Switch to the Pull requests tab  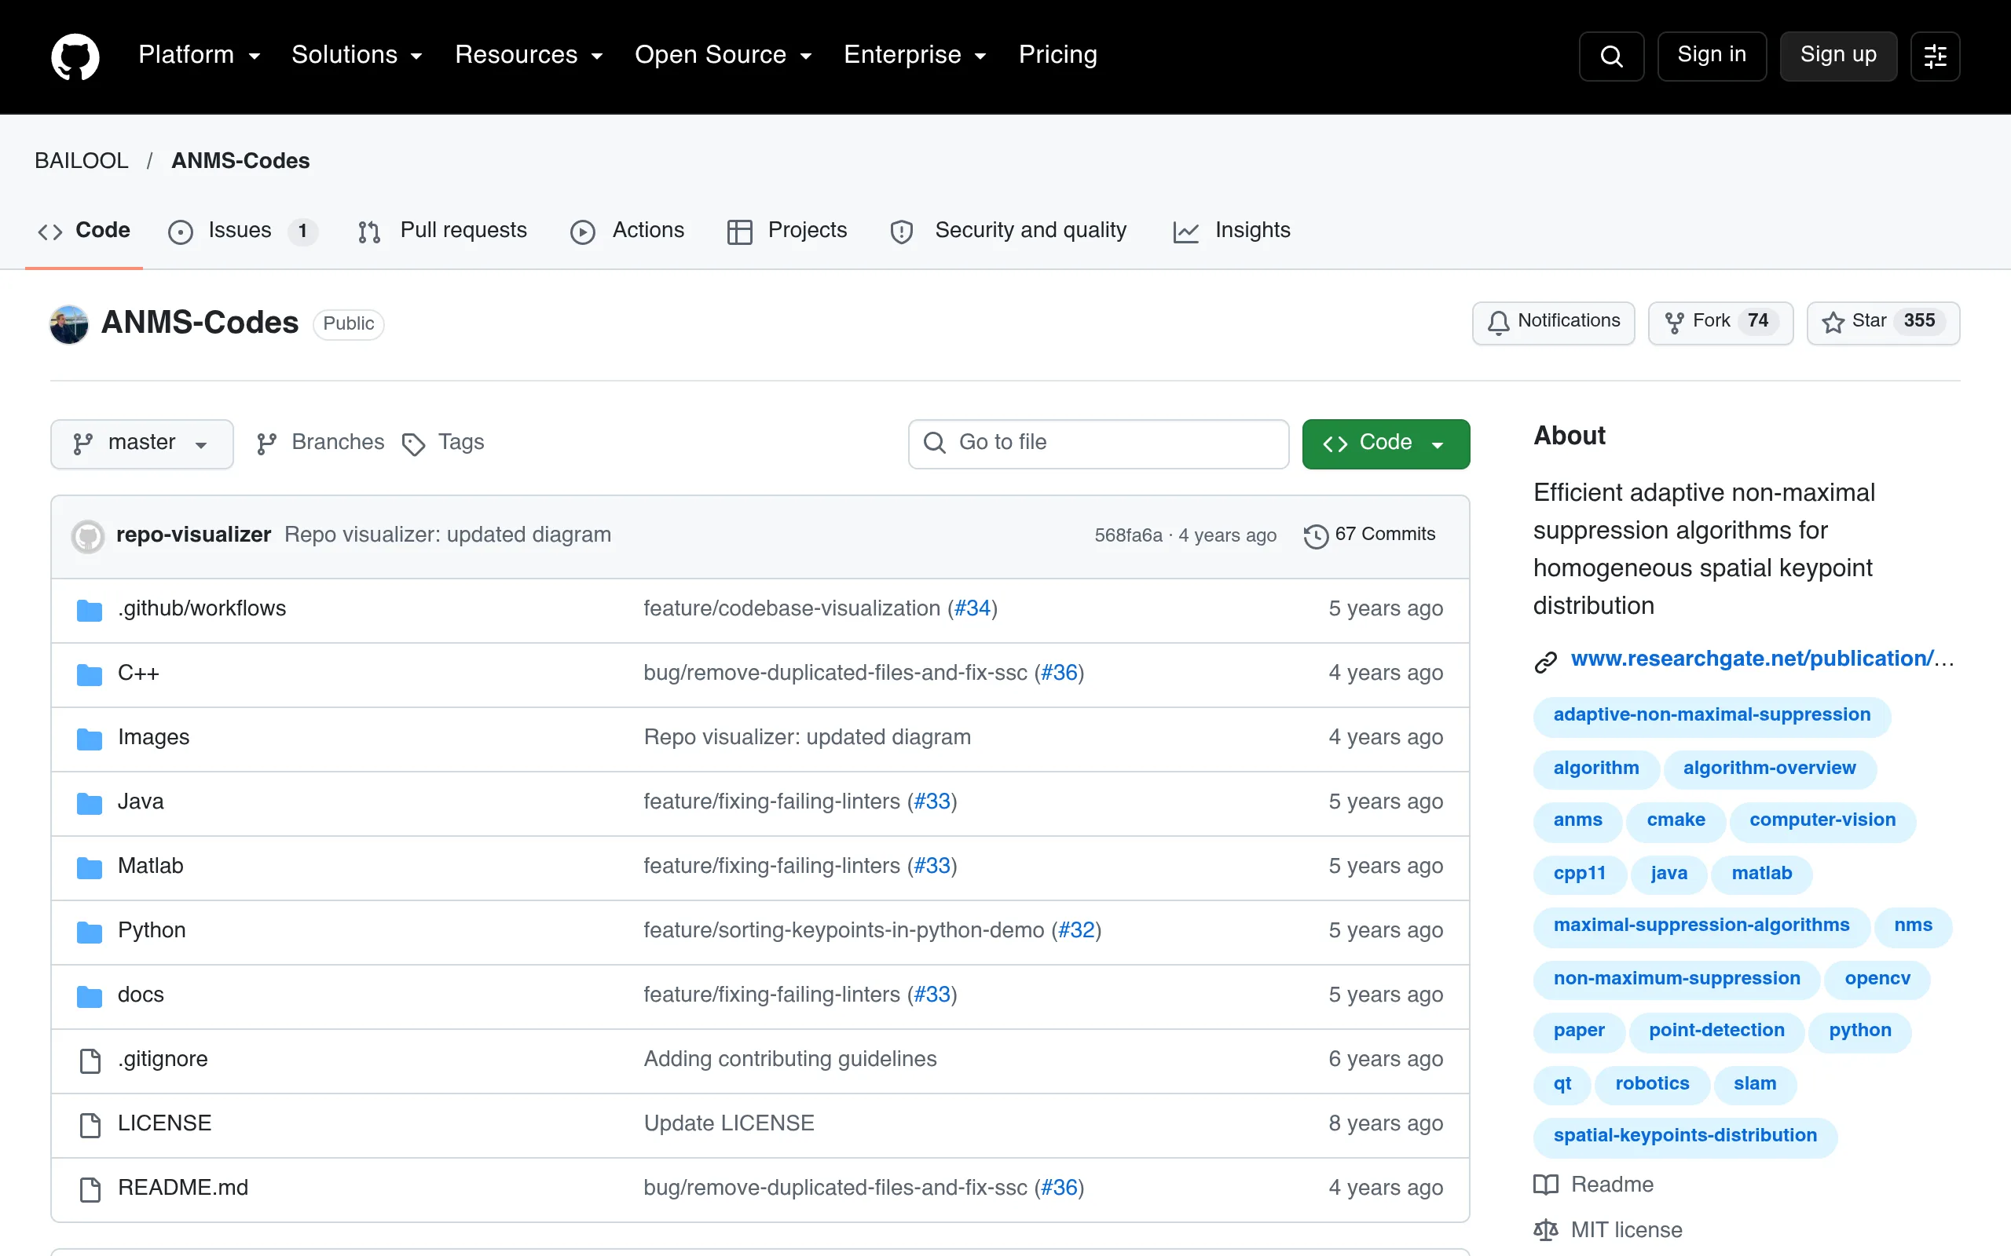443,231
